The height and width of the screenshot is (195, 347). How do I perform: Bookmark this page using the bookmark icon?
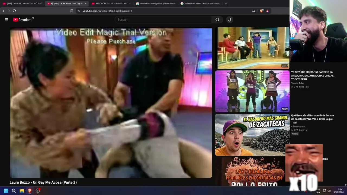click(x=72, y=11)
